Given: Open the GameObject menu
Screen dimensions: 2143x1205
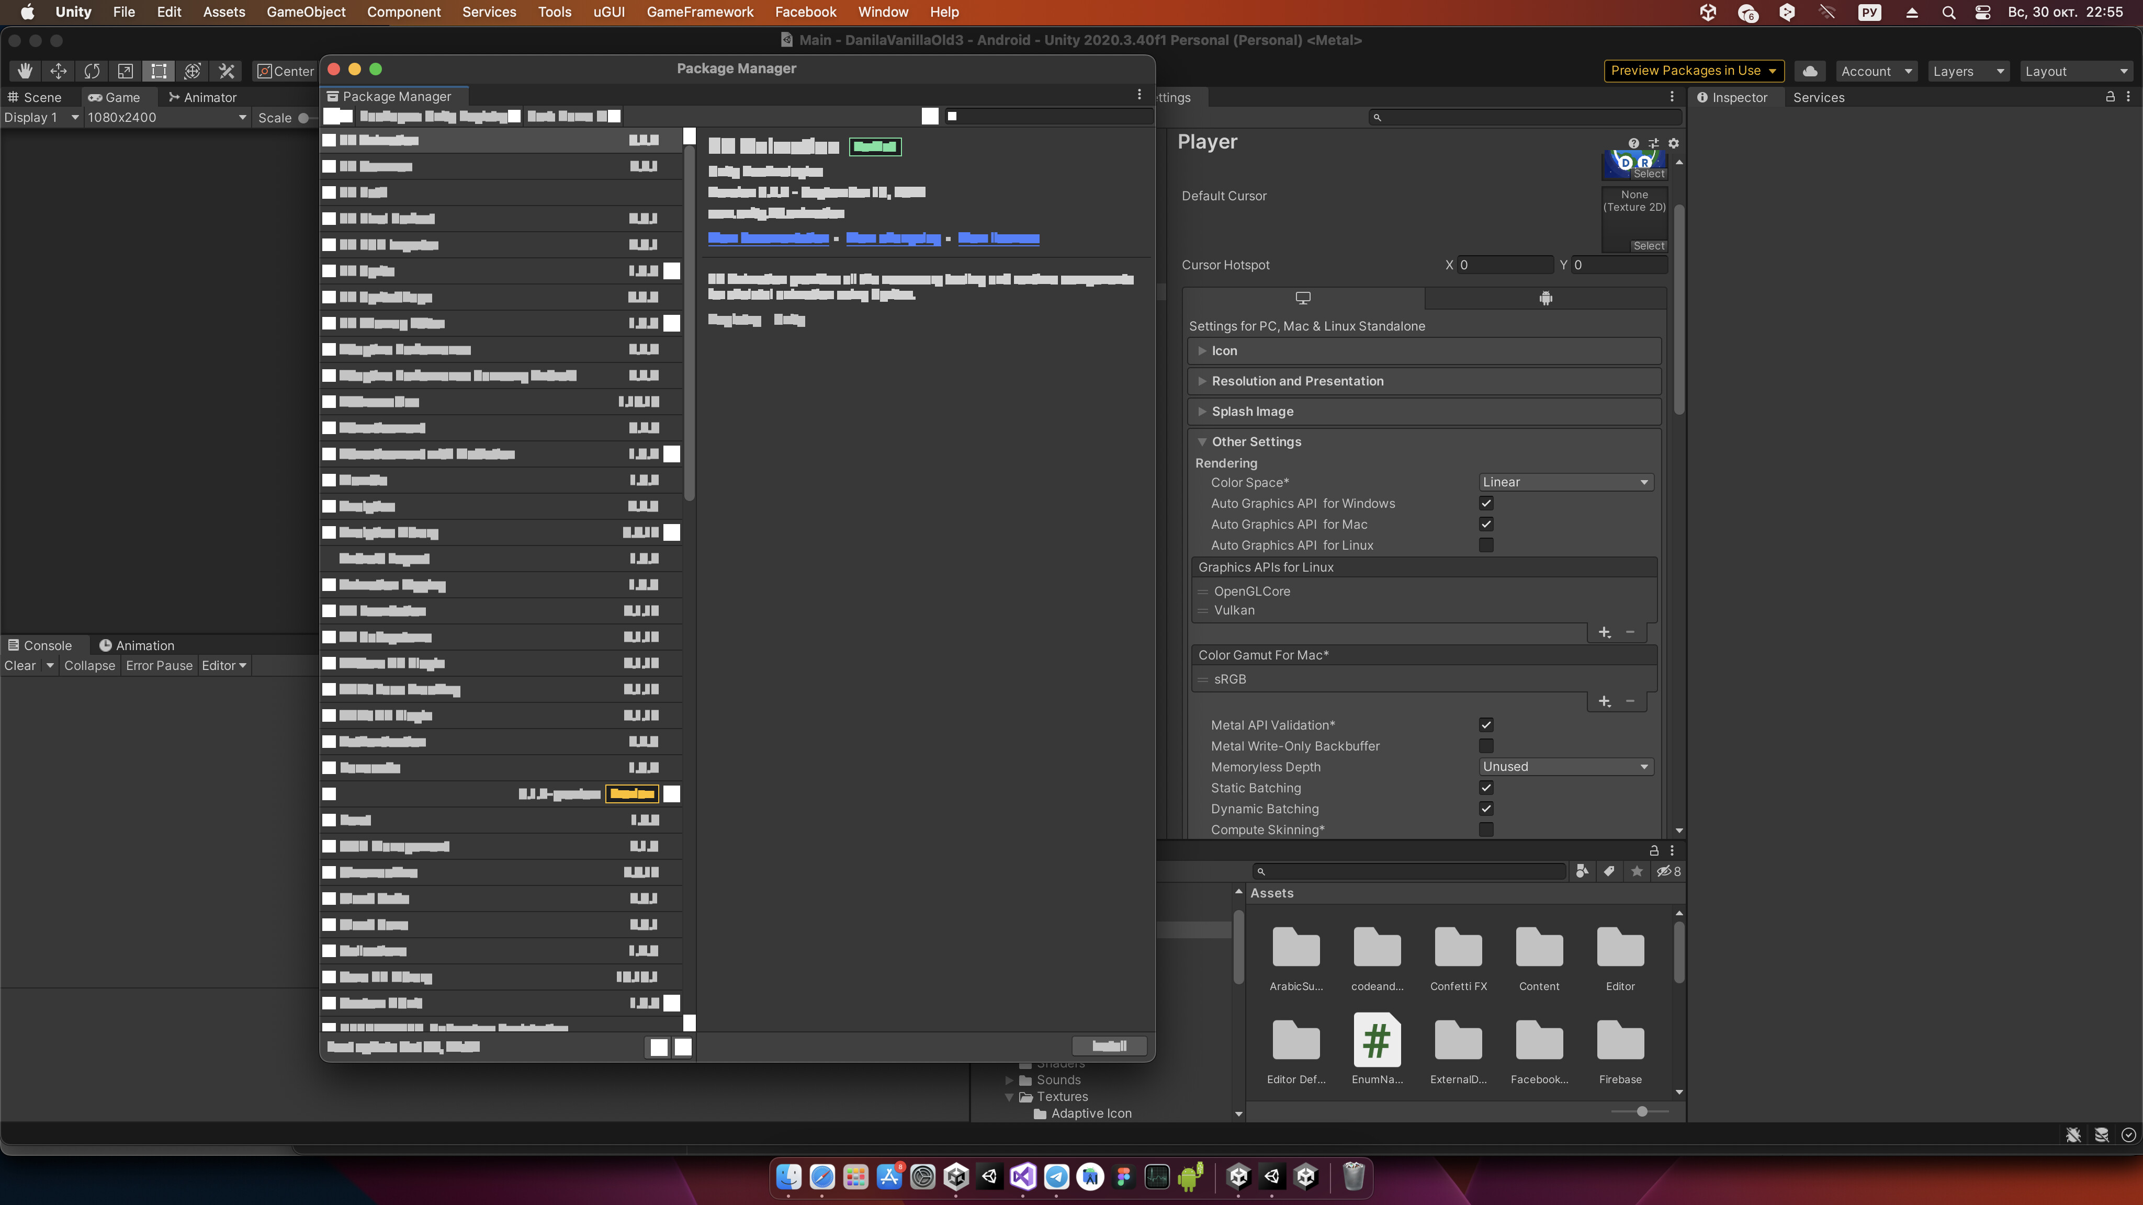Looking at the screenshot, I should pyautogui.click(x=306, y=13).
